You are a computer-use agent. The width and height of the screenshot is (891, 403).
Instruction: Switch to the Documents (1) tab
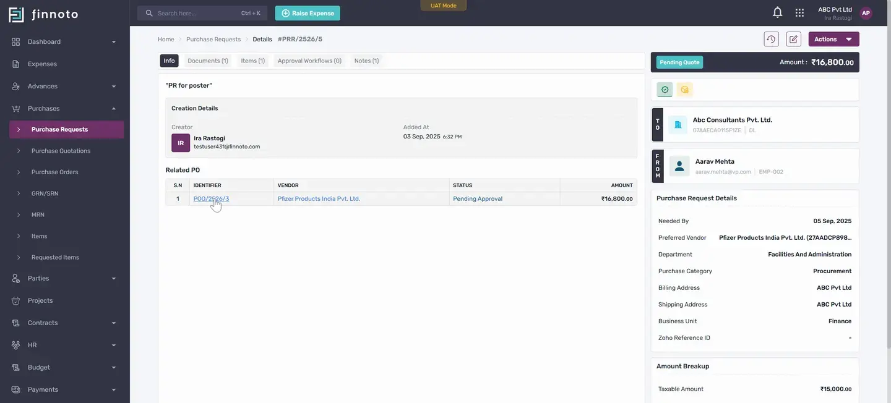208,61
